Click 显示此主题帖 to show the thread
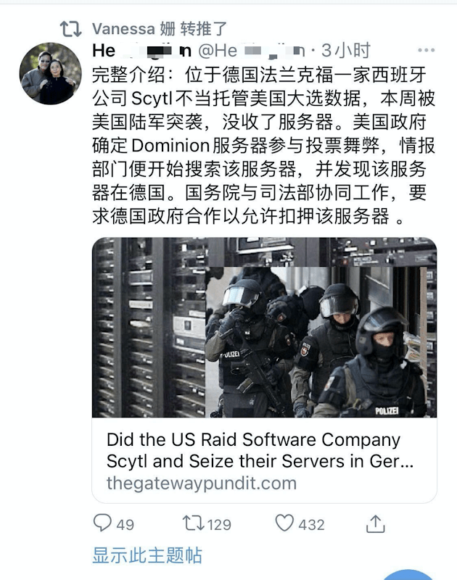457x580 pixels. pyautogui.click(x=147, y=555)
